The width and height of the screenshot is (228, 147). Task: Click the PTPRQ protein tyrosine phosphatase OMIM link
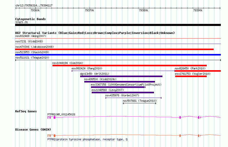pyautogui.click(x=87, y=139)
